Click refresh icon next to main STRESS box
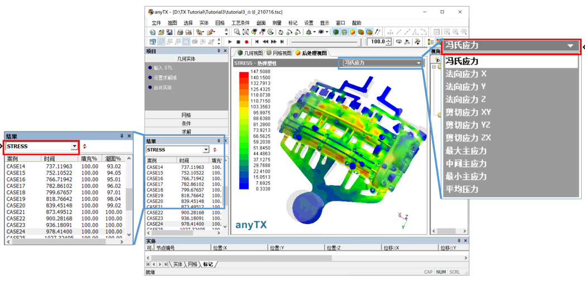The image size is (585, 282). (x=214, y=150)
